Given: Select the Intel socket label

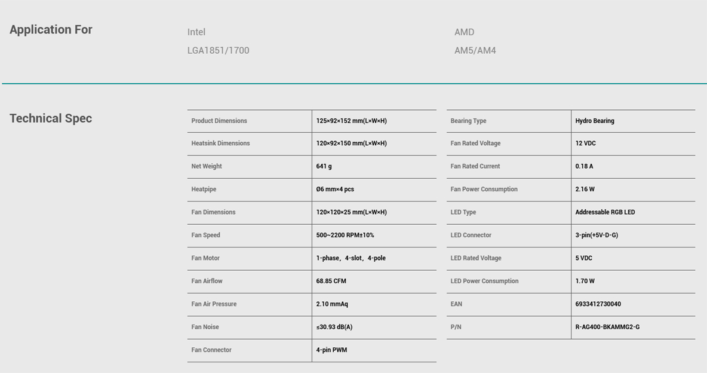Looking at the screenshot, I should point(196,32).
